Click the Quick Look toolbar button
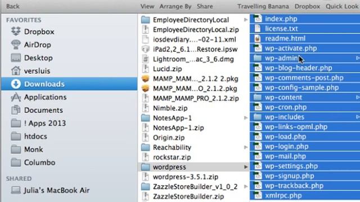360x202 pixels. point(343,6)
